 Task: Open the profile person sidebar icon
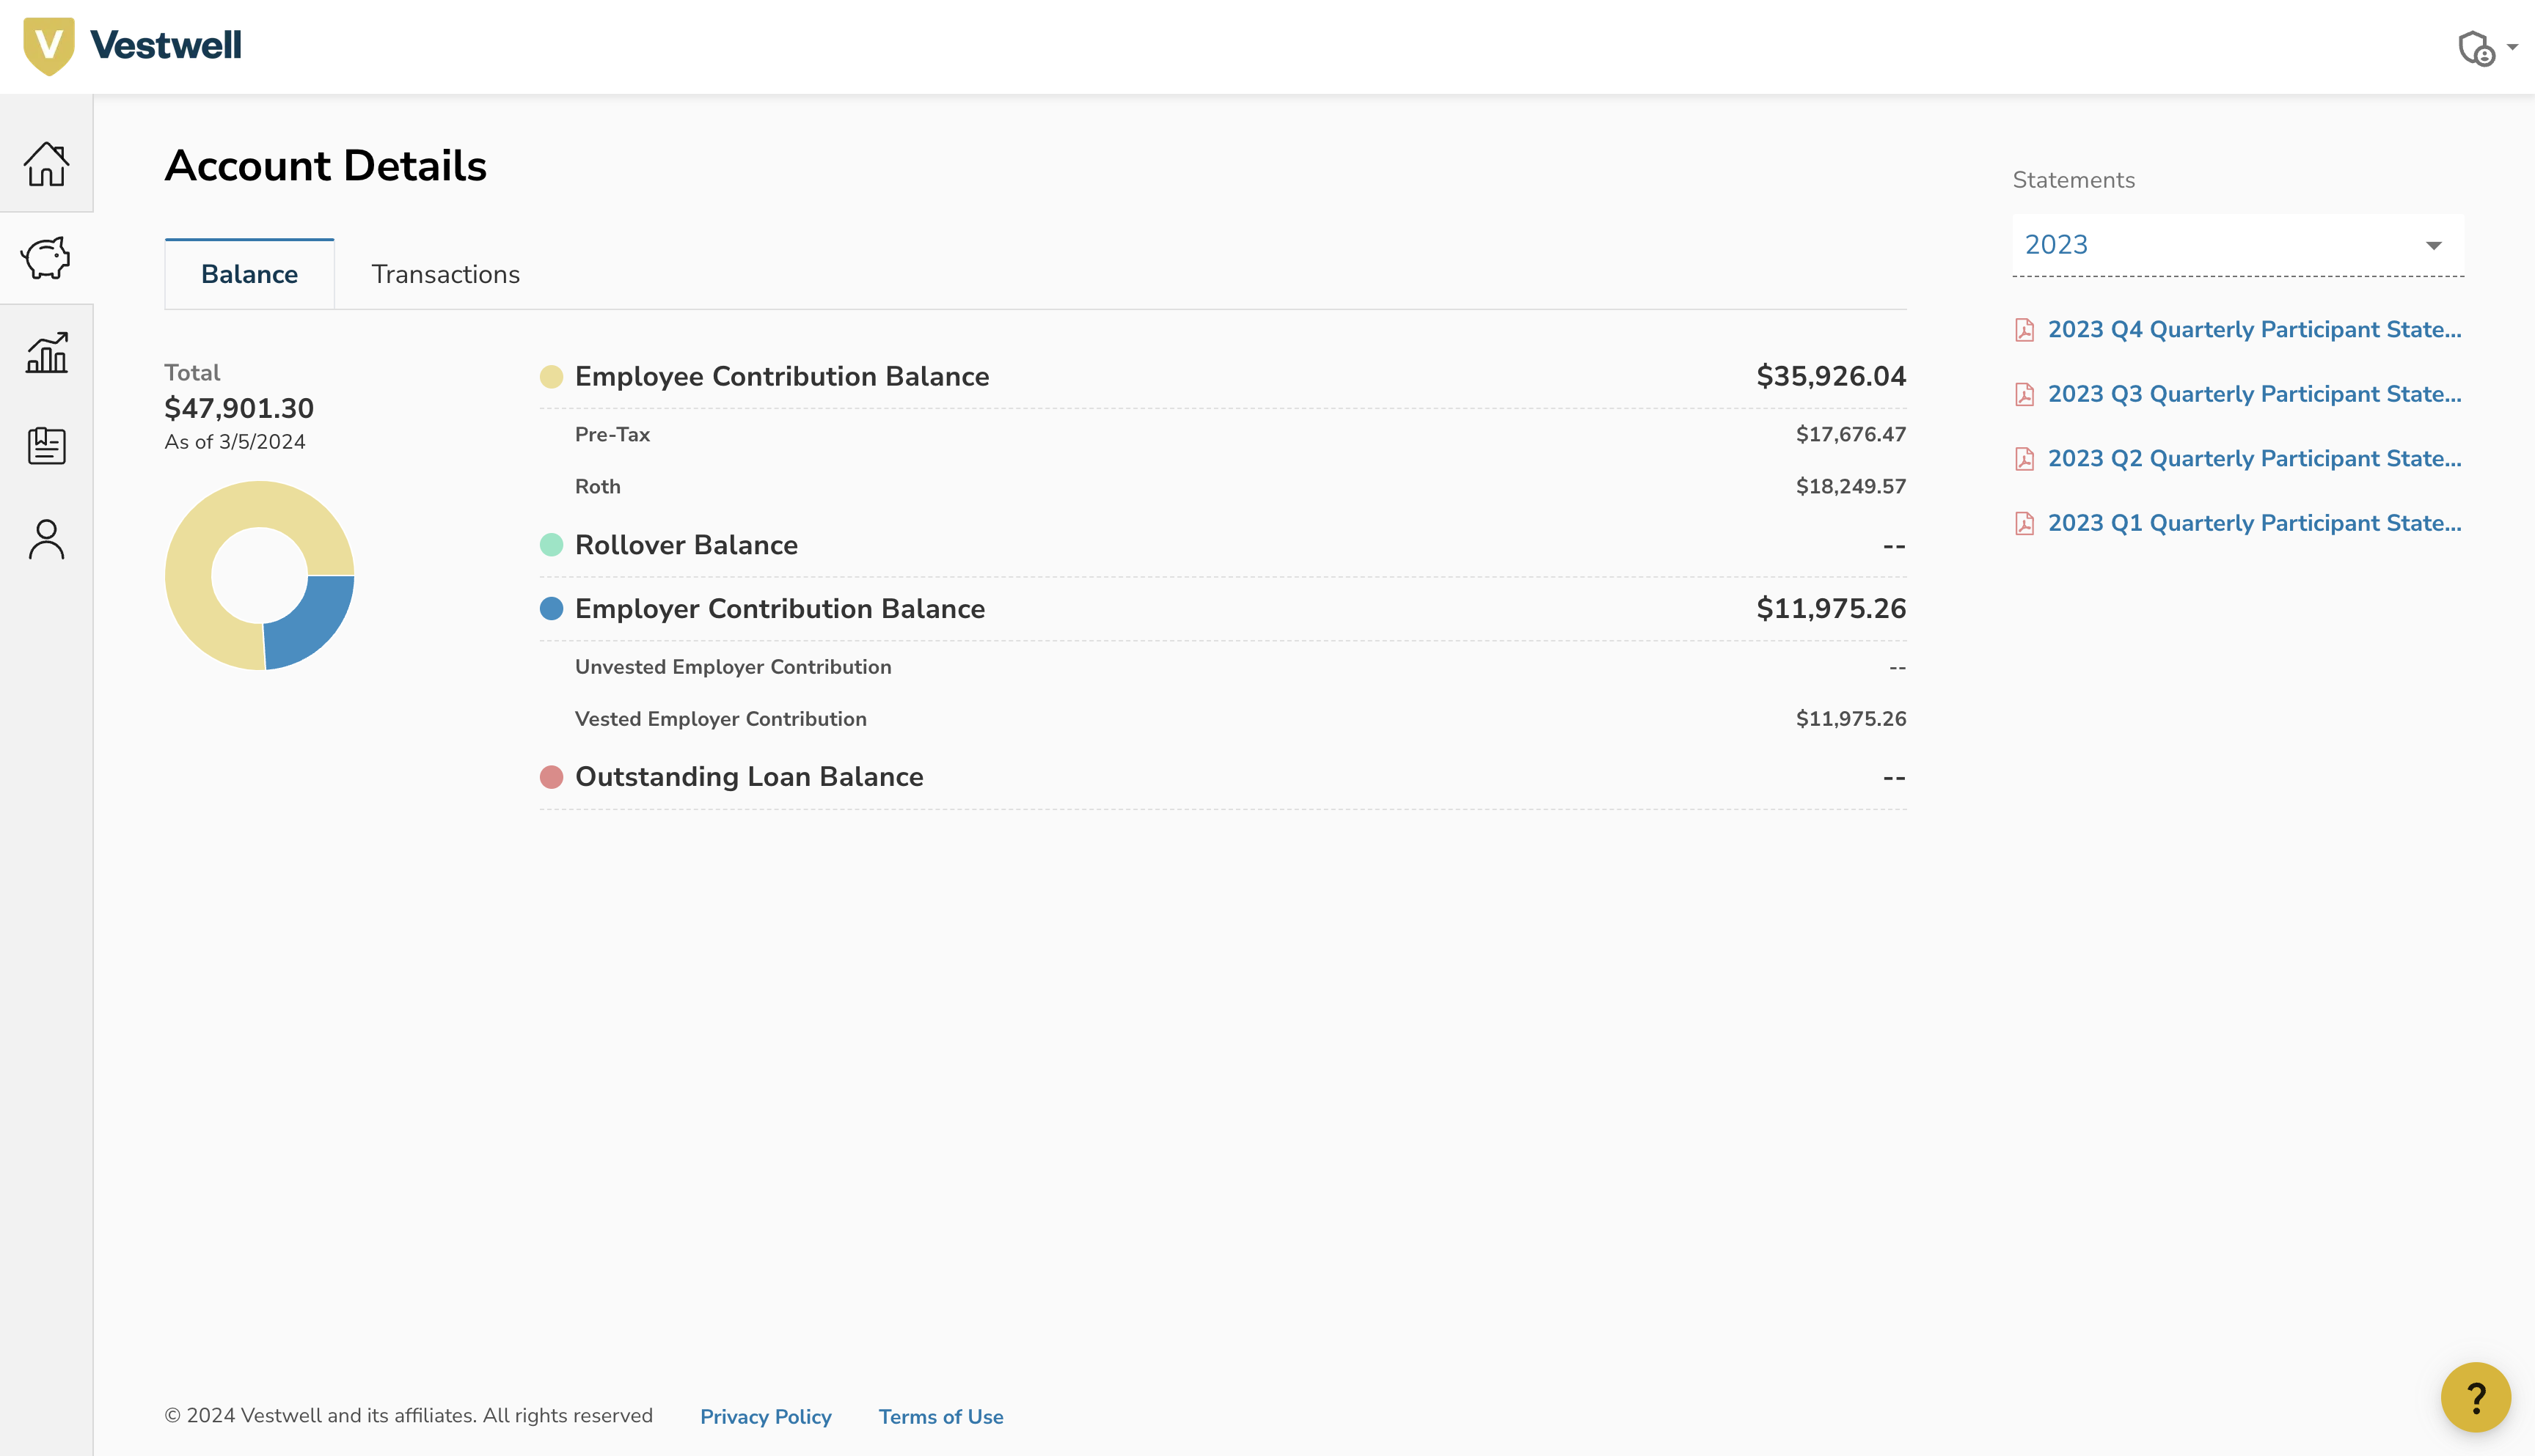(x=46, y=539)
